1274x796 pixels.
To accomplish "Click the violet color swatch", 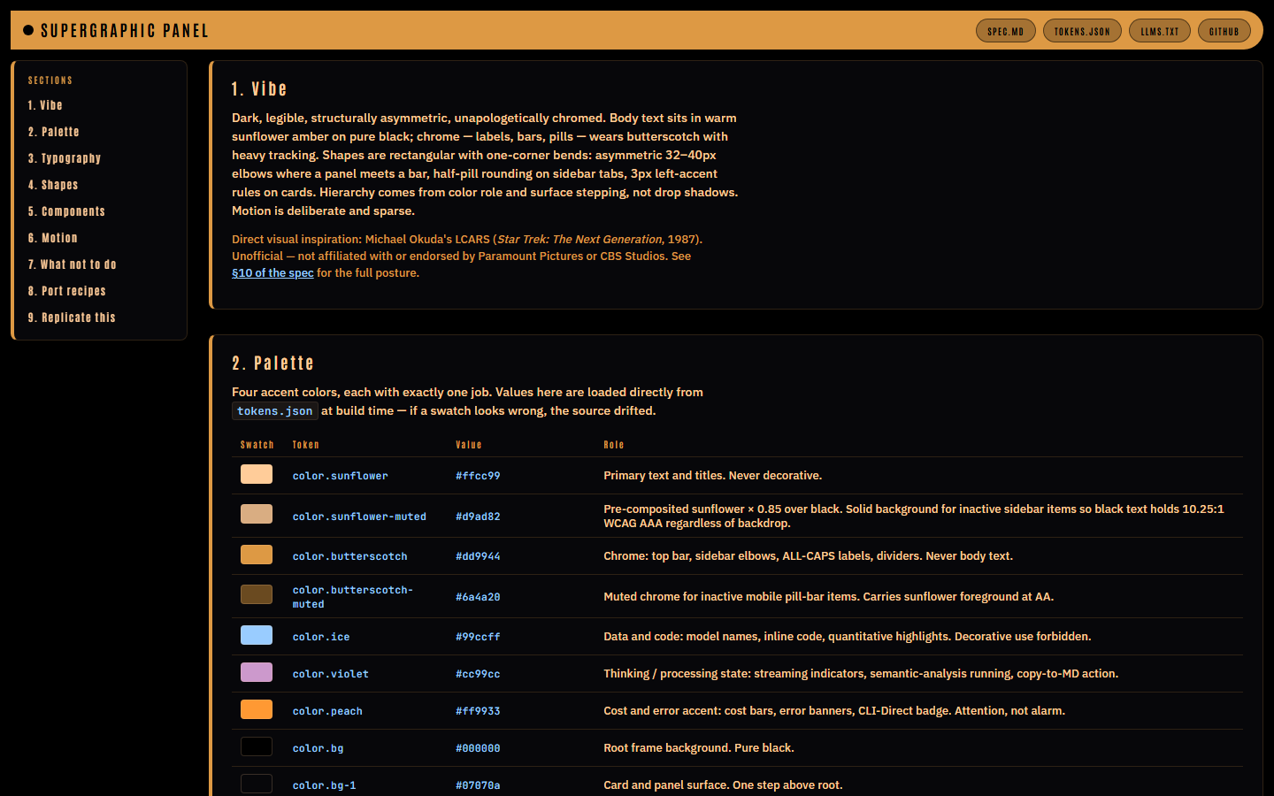I will (257, 672).
